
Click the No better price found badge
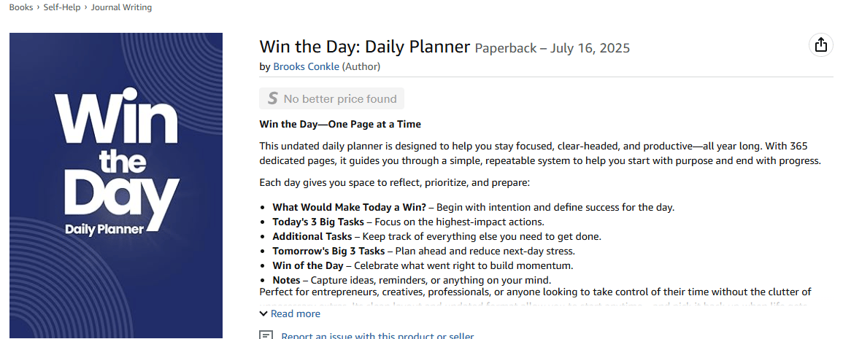point(331,99)
